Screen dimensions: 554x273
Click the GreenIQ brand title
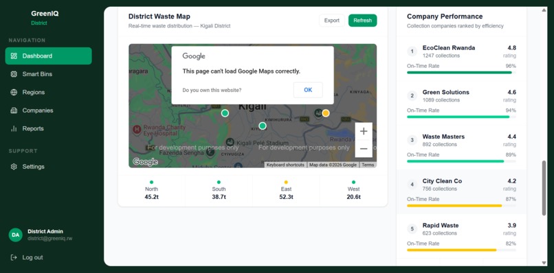point(45,14)
